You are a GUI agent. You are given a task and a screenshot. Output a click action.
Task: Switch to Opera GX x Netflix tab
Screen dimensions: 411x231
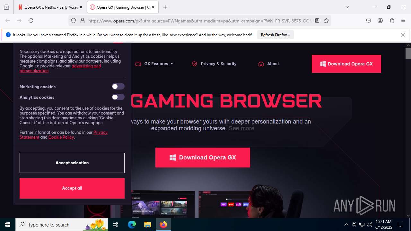[x=50, y=7]
